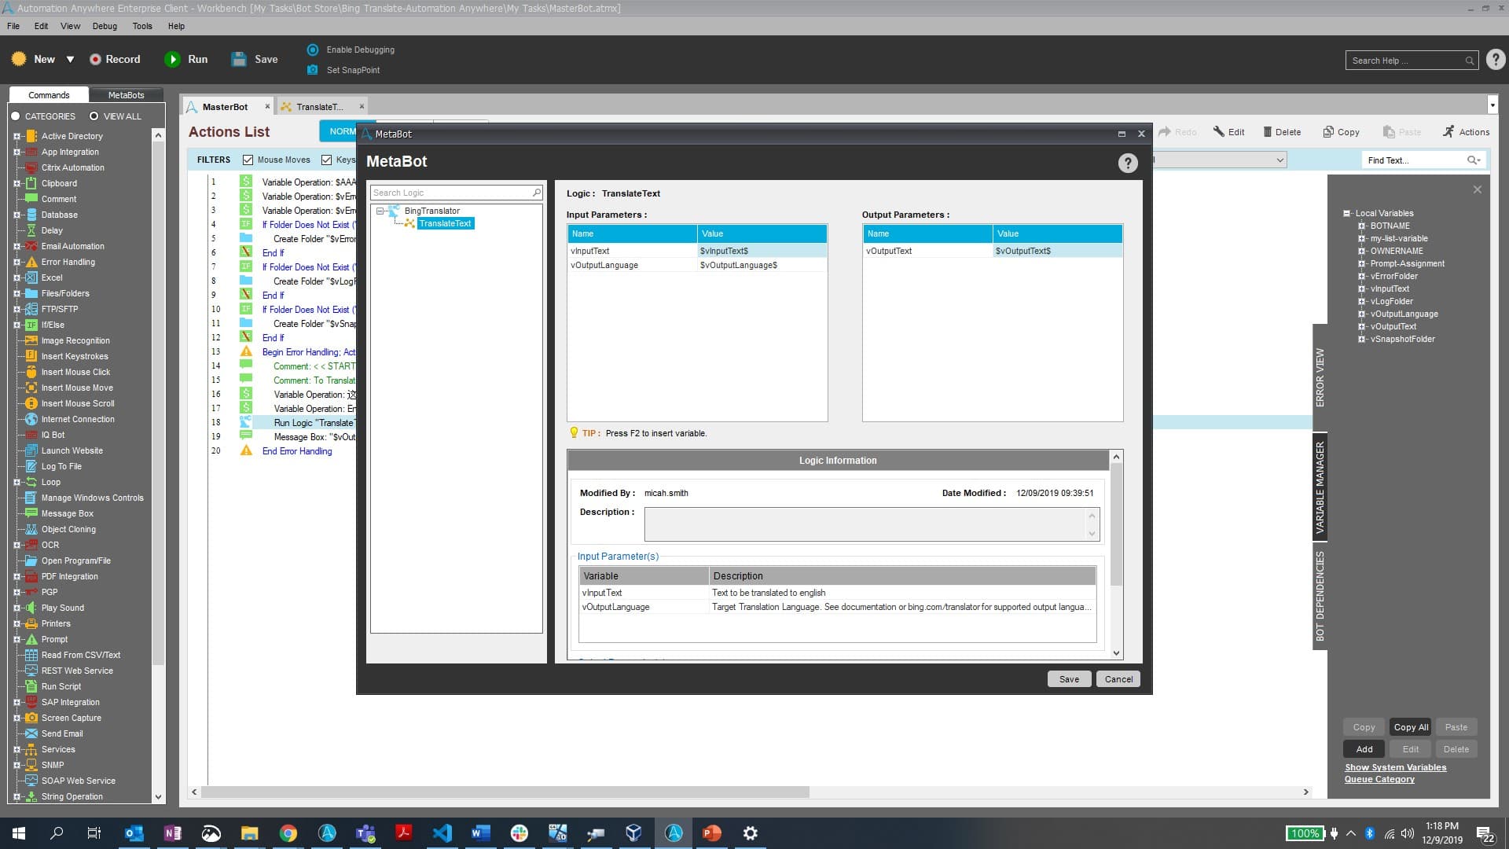Viewport: 1509px width, 849px height.
Task: Toggle the Keystrokes filter checkbox
Action: pyautogui.click(x=327, y=160)
